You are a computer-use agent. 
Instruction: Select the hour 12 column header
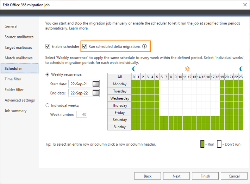[189, 77]
